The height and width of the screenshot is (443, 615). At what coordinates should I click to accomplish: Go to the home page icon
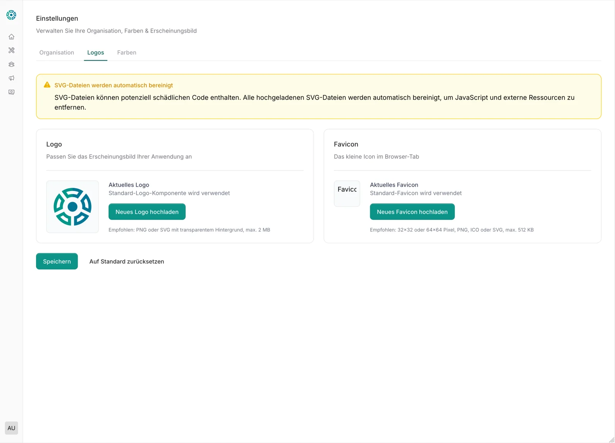pyautogui.click(x=12, y=37)
